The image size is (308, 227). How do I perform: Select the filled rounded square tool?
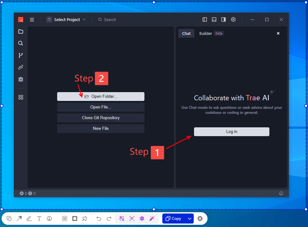click(75, 219)
